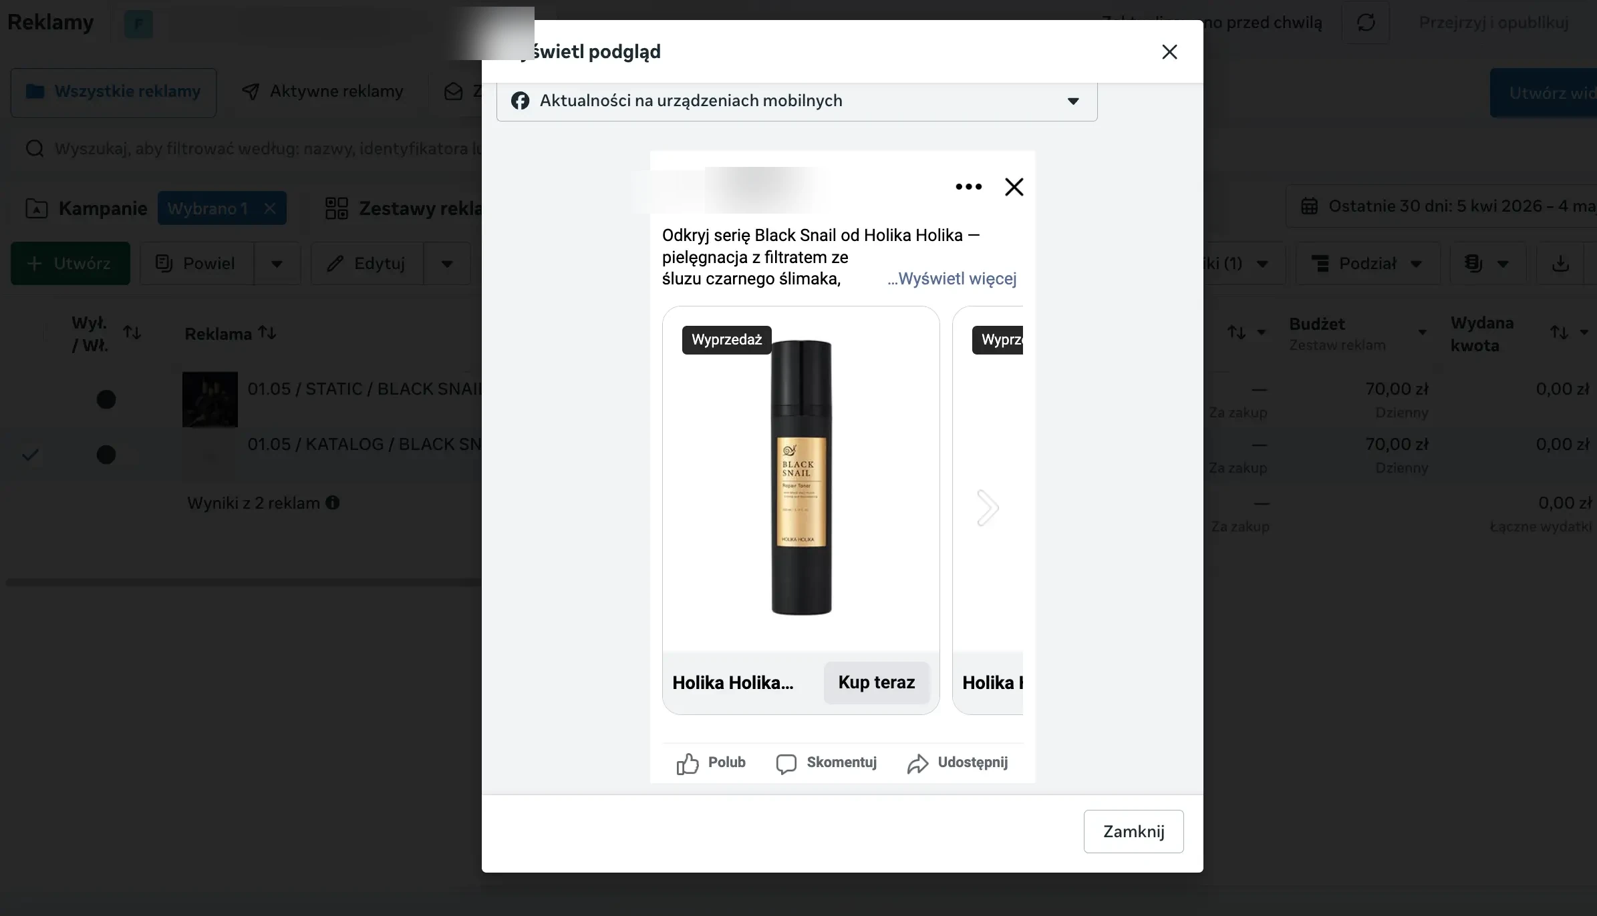Open the placement dropdown 'Aktualności na urządzeniach mobilnych'

[796, 101]
